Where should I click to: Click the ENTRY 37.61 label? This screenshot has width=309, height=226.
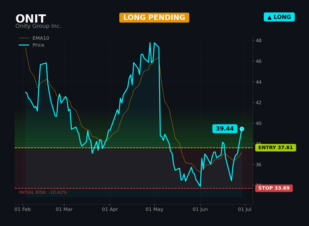tap(276, 147)
